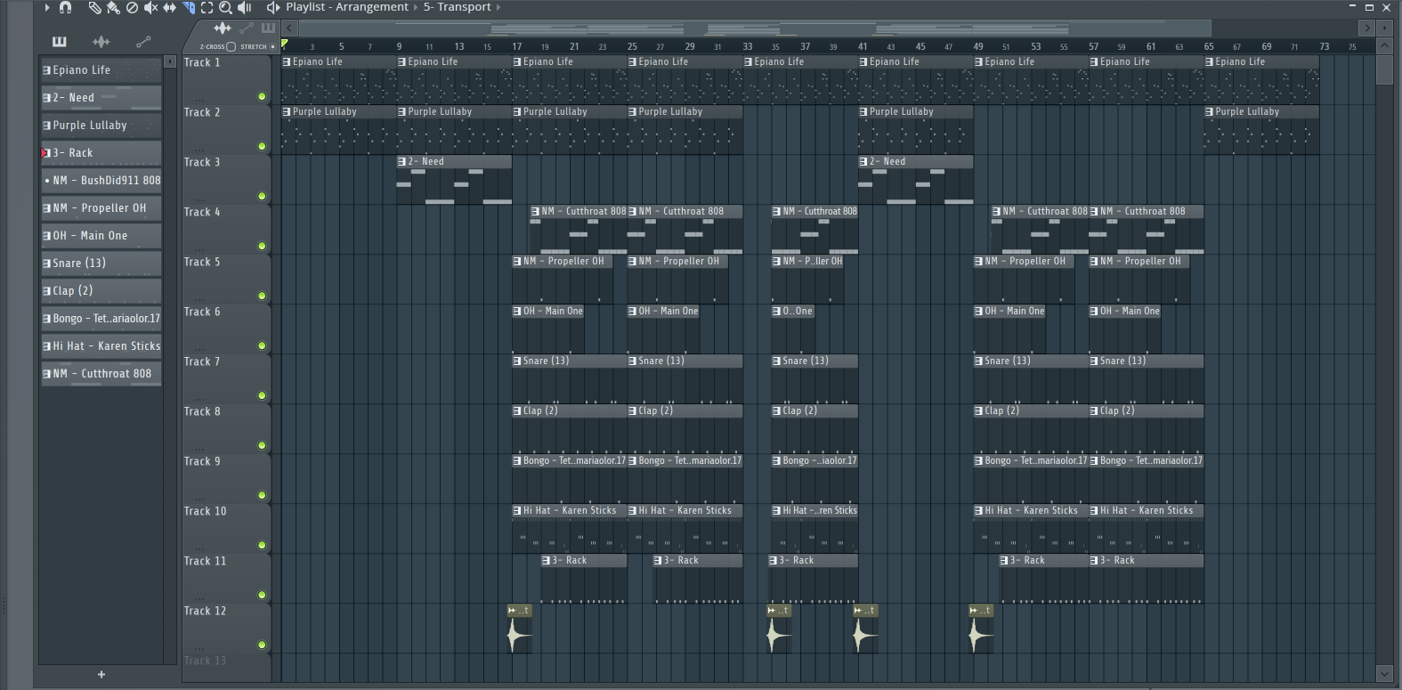The image size is (1402, 690).
Task: Show audio clips in picker panel
Action: [101, 41]
